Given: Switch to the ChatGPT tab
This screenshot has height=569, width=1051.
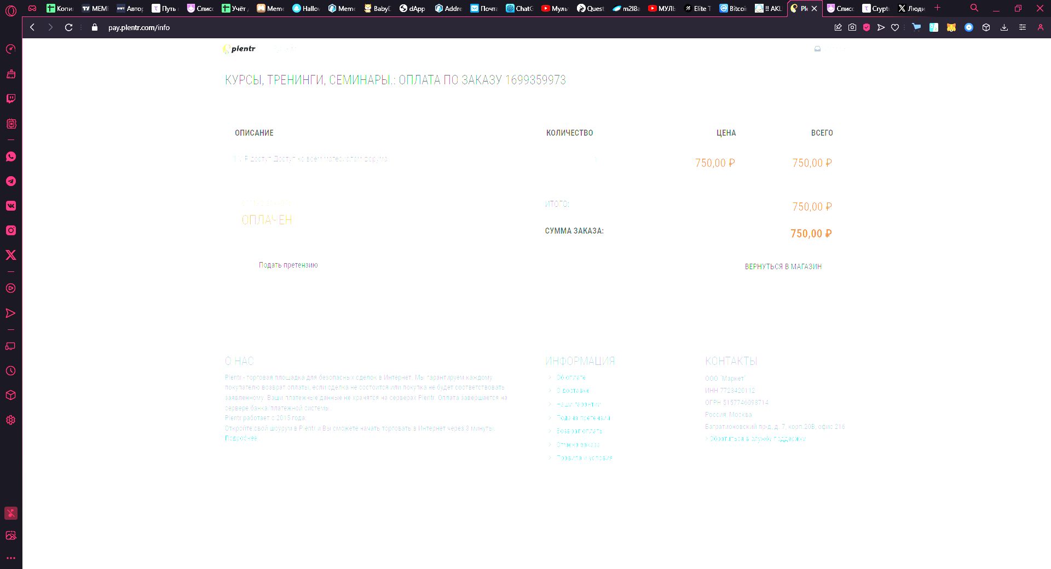Looking at the screenshot, I should coord(519,8).
